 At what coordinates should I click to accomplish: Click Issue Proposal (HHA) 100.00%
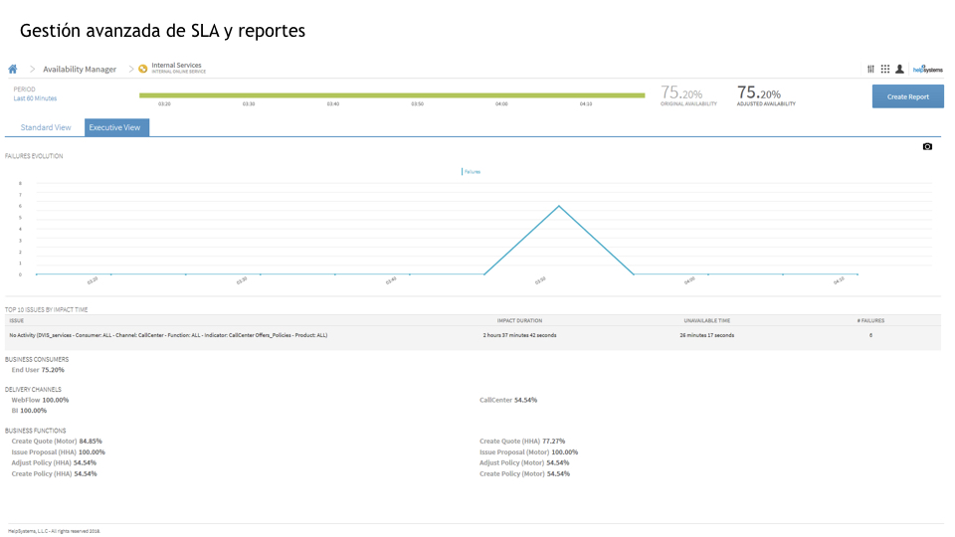59,452
